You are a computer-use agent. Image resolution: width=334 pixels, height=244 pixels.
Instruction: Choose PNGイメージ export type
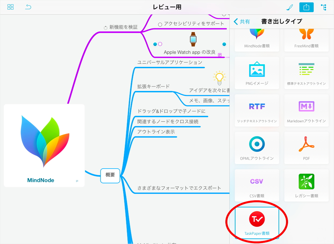257,73
